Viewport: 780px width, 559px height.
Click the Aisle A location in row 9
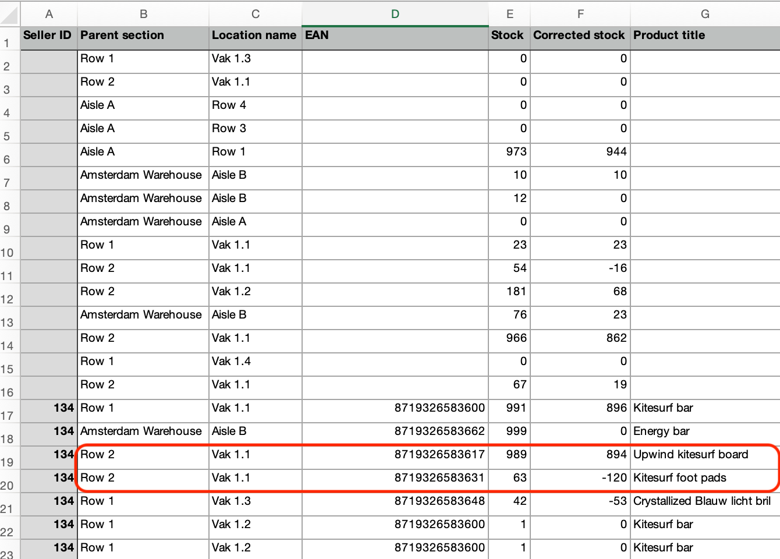pos(256,225)
